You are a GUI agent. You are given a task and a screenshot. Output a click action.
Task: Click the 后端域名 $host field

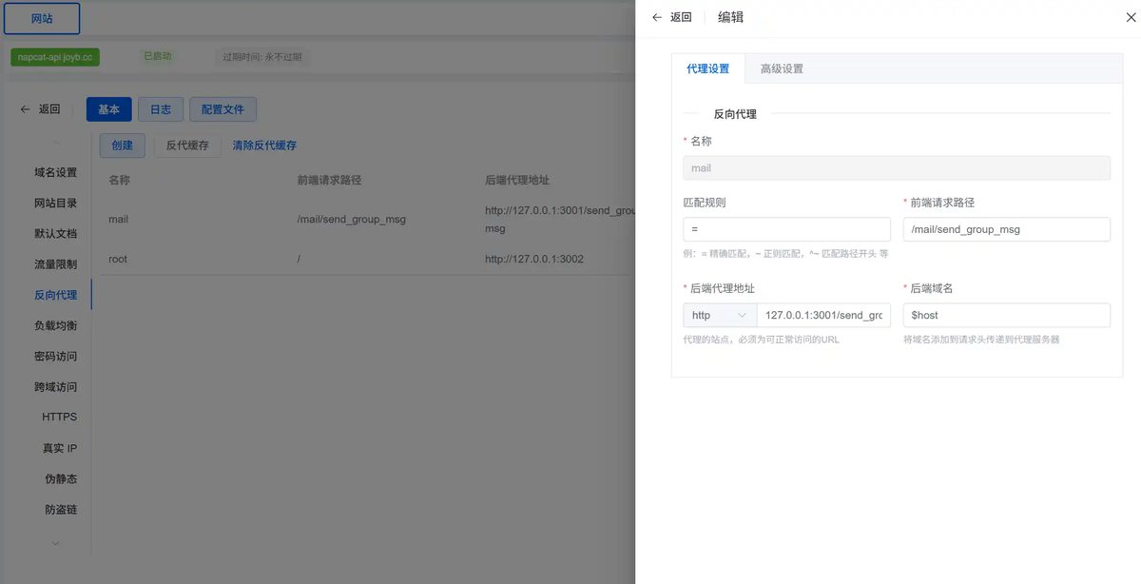[1006, 315]
